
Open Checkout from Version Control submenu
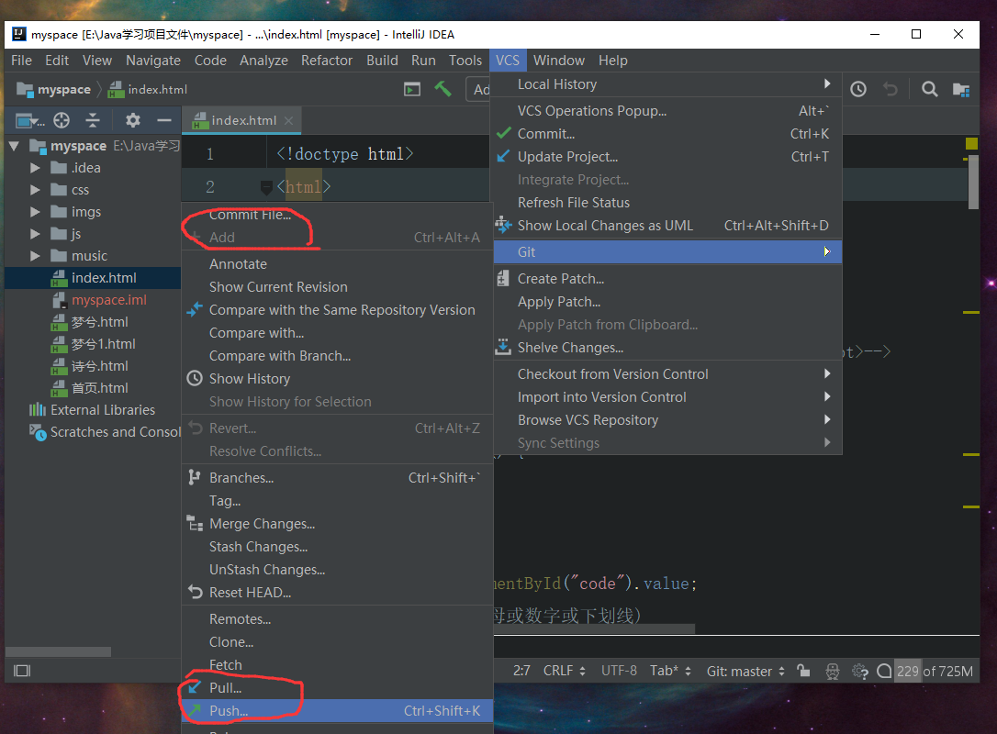[667, 373]
